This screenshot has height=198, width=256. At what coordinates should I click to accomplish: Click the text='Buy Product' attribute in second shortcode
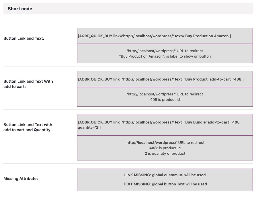(x=191, y=79)
